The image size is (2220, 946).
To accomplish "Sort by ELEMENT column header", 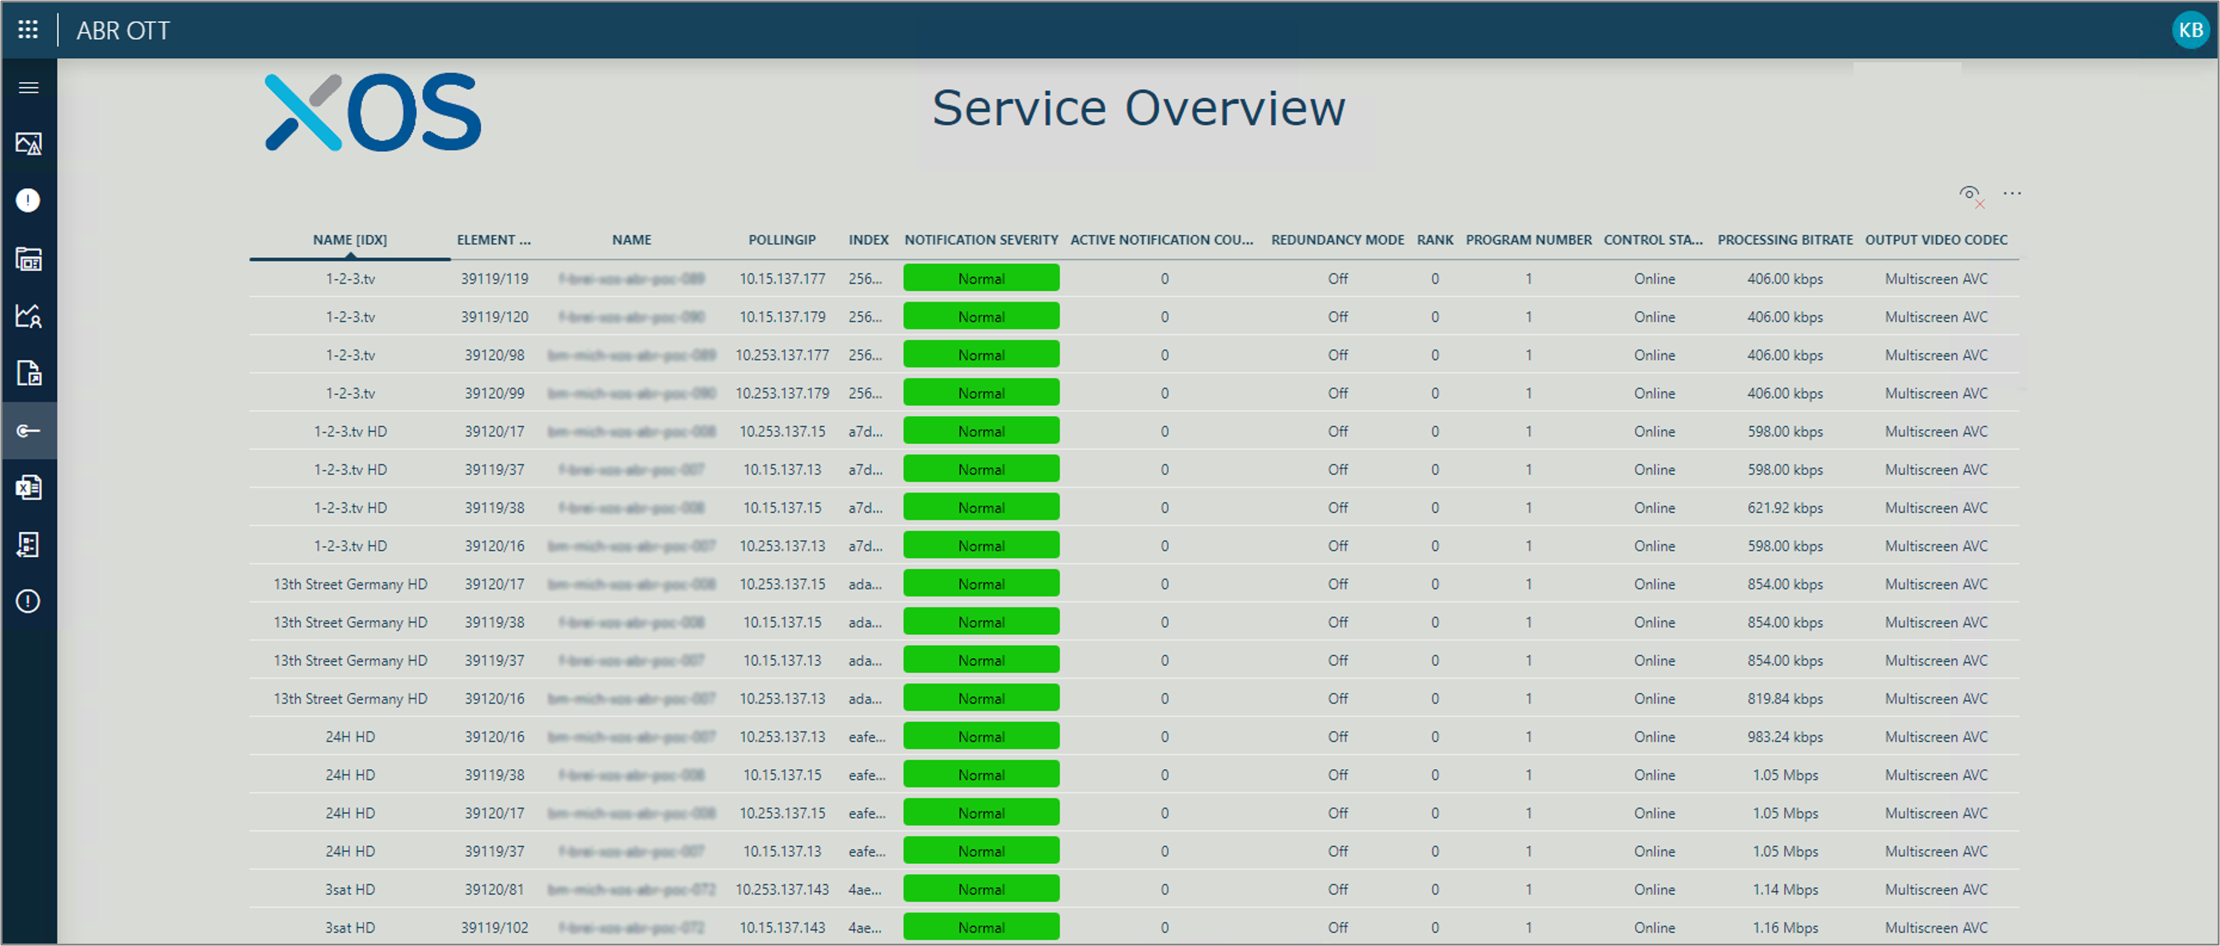I will pos(494,240).
